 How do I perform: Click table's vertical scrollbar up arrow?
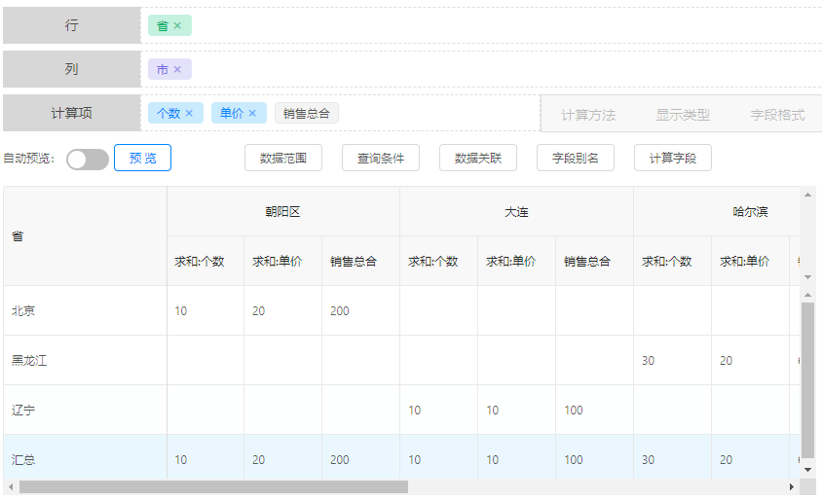807,194
